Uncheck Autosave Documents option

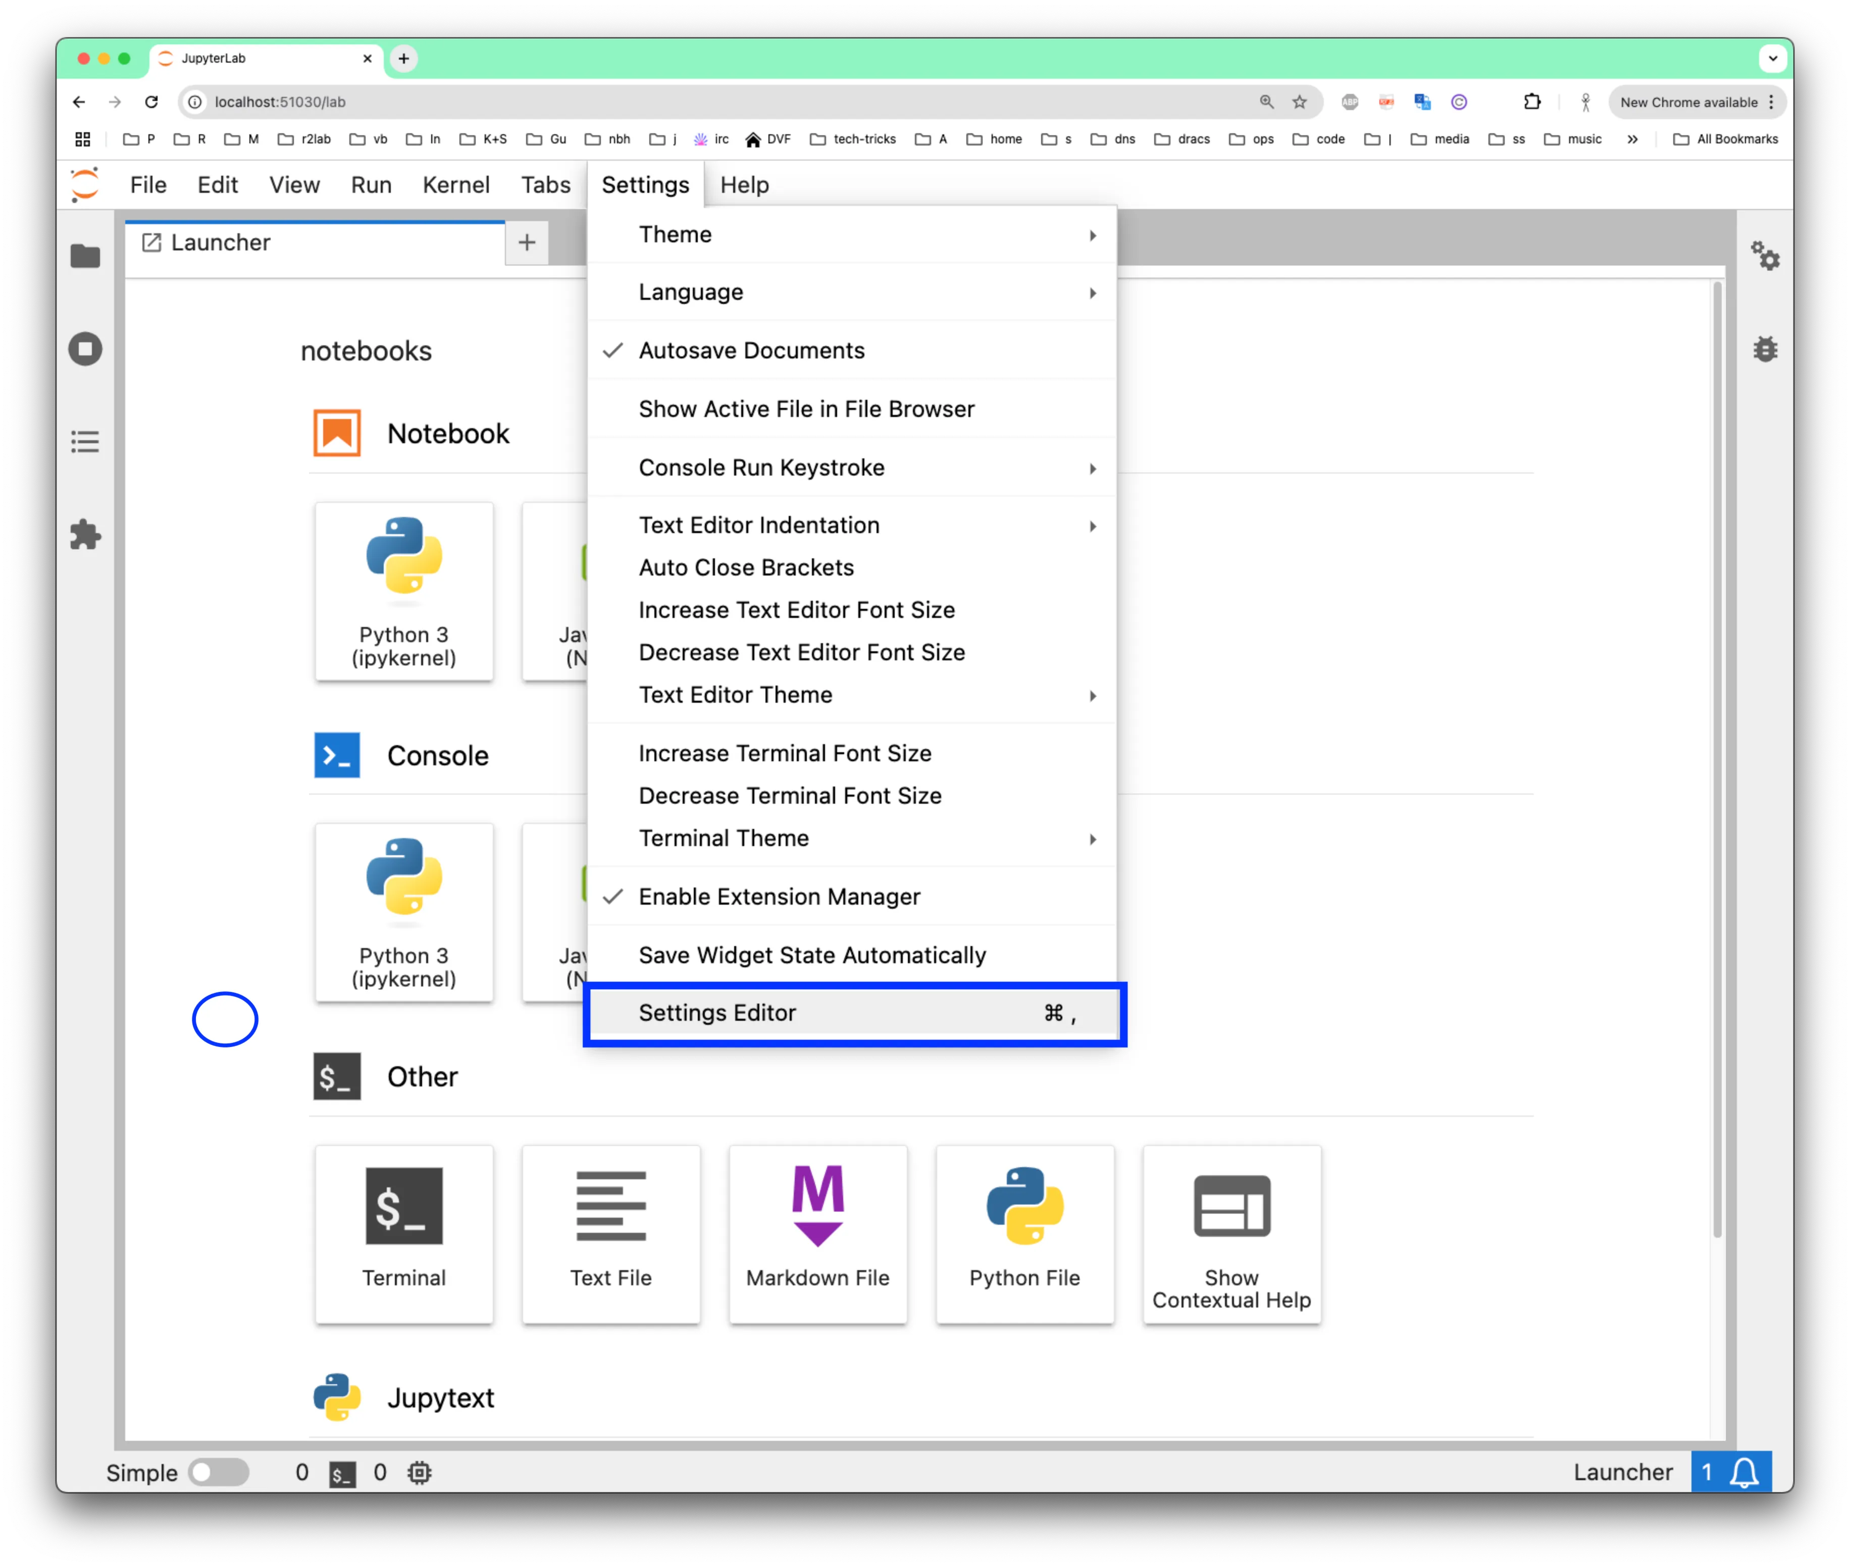click(751, 350)
